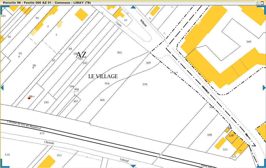
Task: Click the top-left blue corner bracket
Action: [3, 8]
